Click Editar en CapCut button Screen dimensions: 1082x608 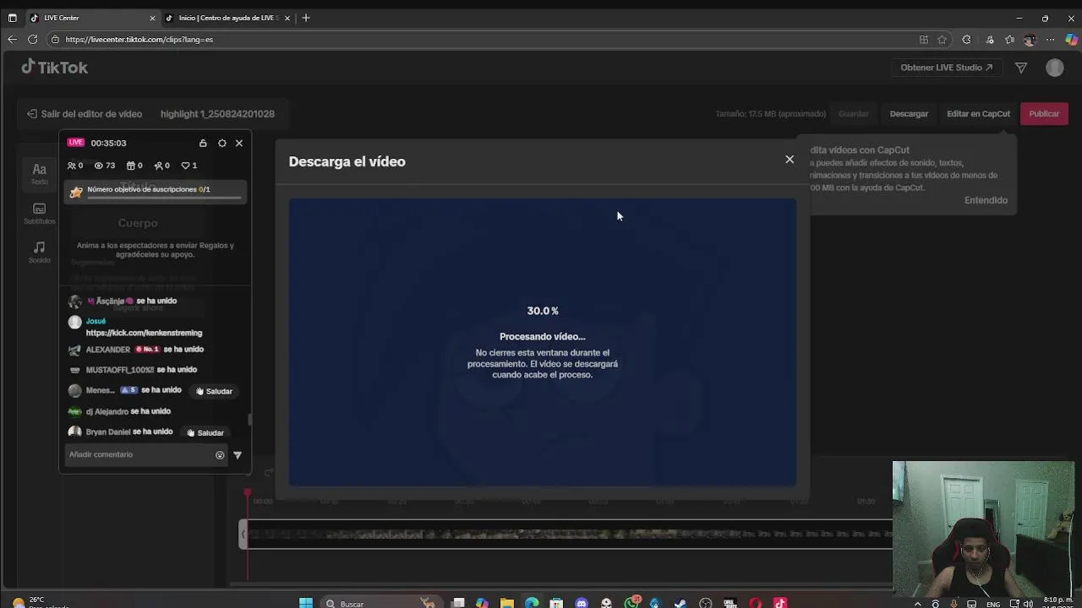pyautogui.click(x=978, y=113)
